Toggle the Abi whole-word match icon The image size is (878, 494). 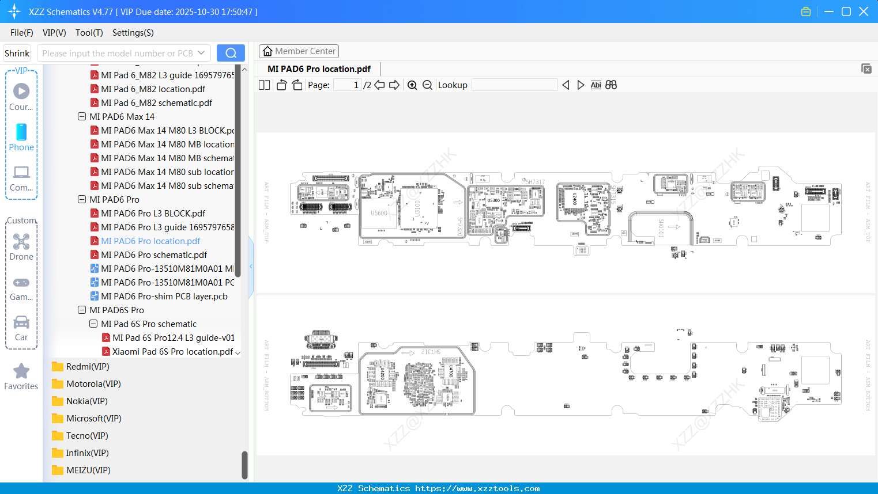596,85
